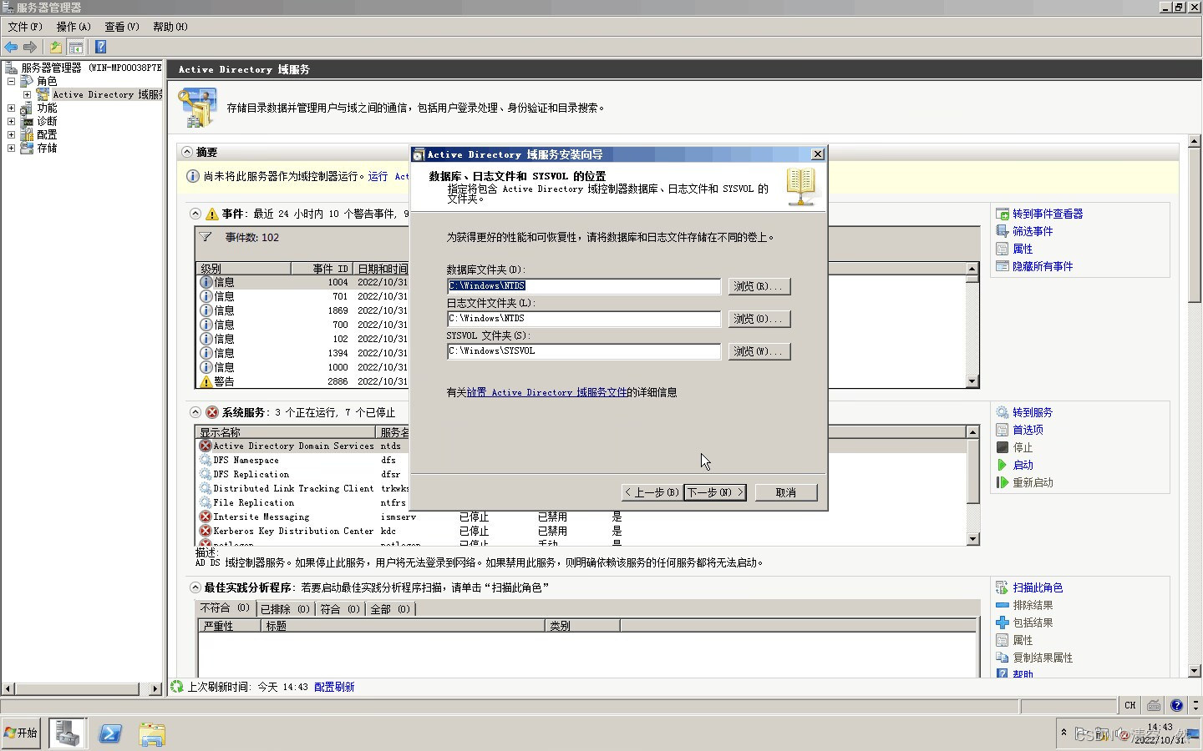The image size is (1203, 751).
Task: Switch to the 全部 (0) tab
Action: pos(390,609)
